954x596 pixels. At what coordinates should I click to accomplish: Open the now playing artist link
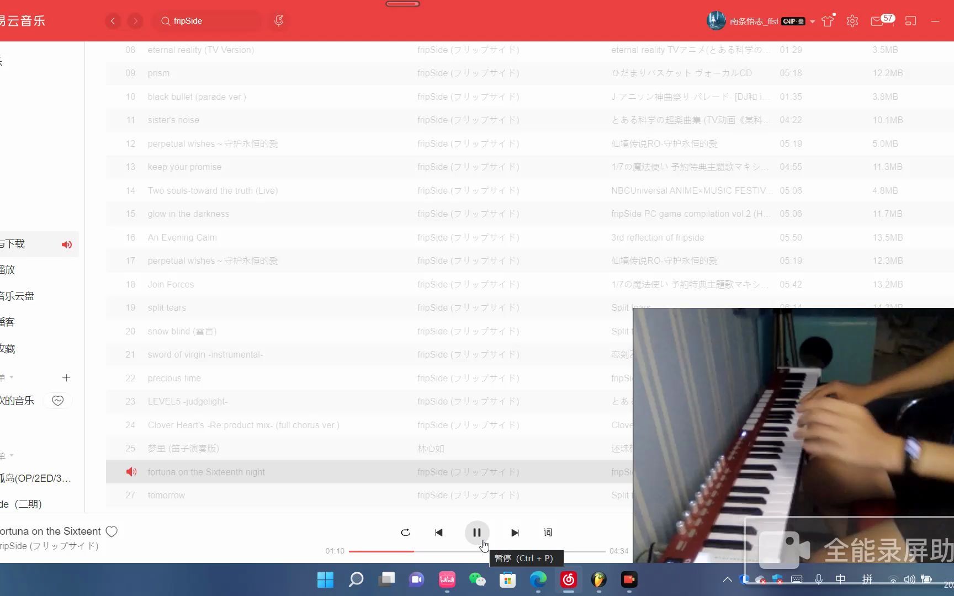pyautogui.click(x=49, y=546)
